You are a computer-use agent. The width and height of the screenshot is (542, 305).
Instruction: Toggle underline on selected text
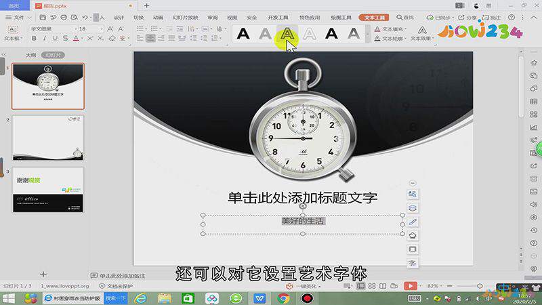tap(55, 39)
